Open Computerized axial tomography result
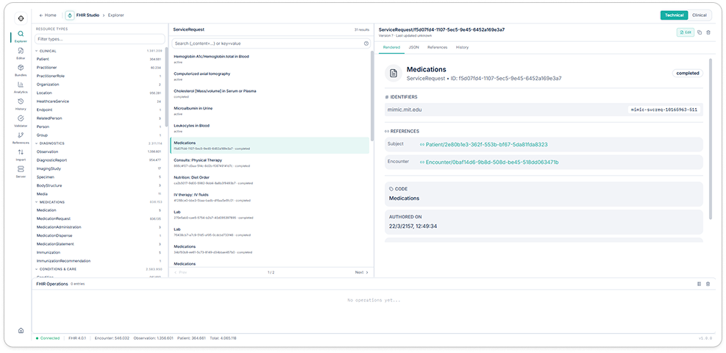 click(x=270, y=76)
